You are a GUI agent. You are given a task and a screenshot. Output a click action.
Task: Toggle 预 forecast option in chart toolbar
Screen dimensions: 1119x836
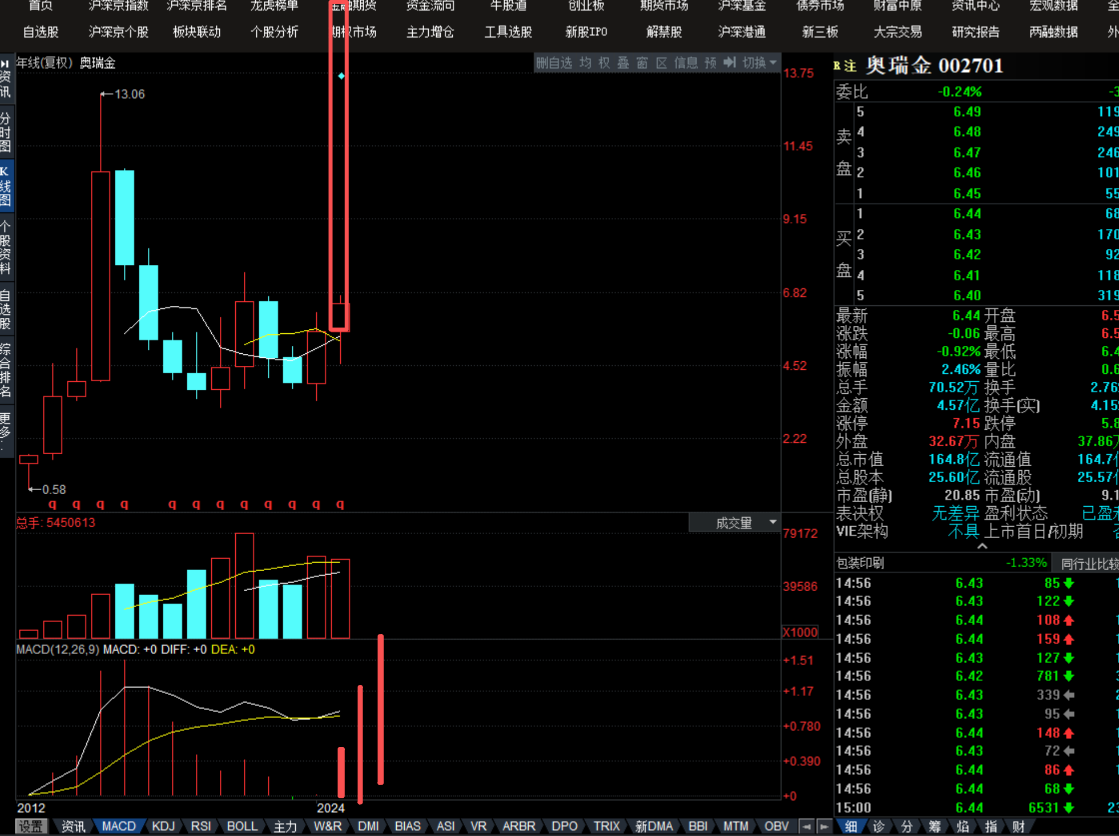point(710,63)
